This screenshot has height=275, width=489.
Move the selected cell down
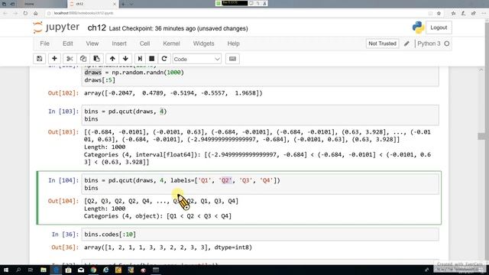(125, 59)
